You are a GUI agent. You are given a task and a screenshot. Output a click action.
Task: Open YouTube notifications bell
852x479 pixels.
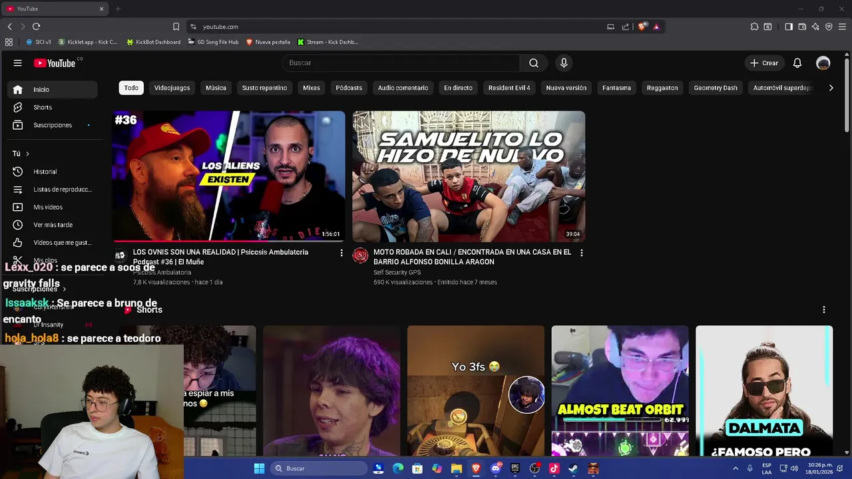797,63
